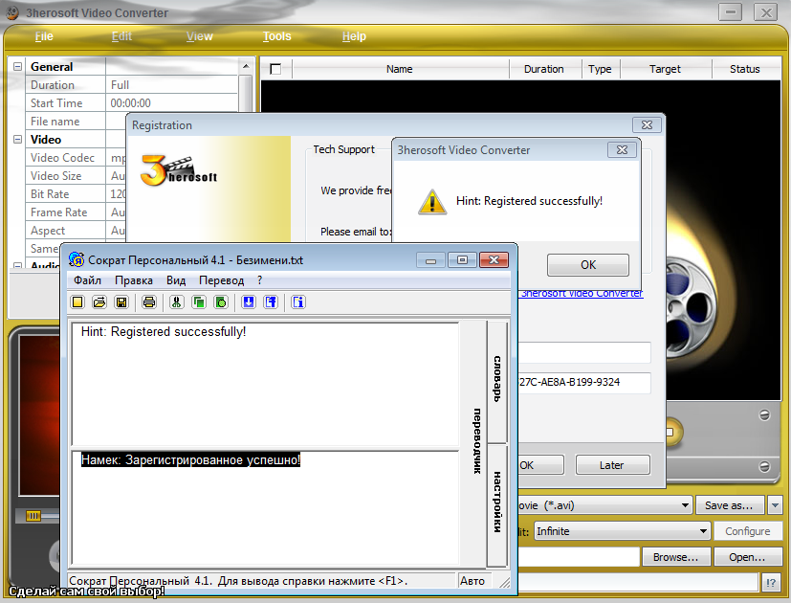Open Сократ info 'i' toolbar icon
The height and width of the screenshot is (603, 791).
(298, 302)
